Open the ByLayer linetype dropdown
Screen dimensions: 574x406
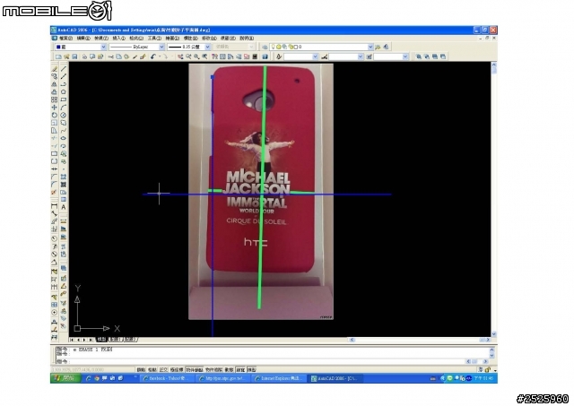137,47
